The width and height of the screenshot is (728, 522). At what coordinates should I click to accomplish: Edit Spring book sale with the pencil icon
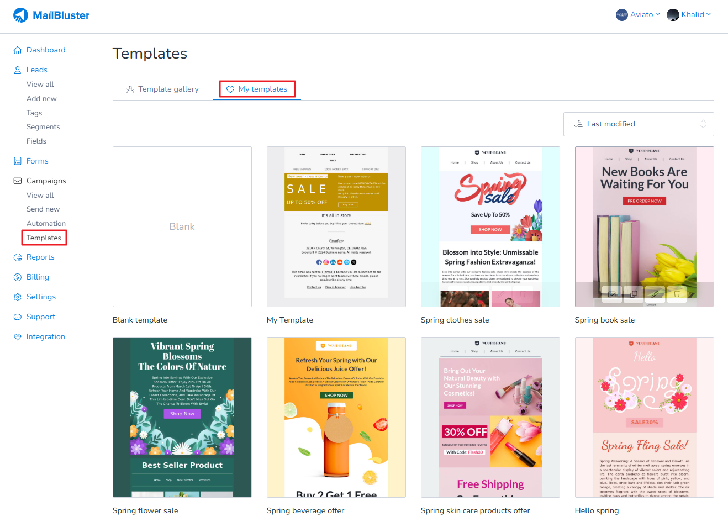(655, 294)
